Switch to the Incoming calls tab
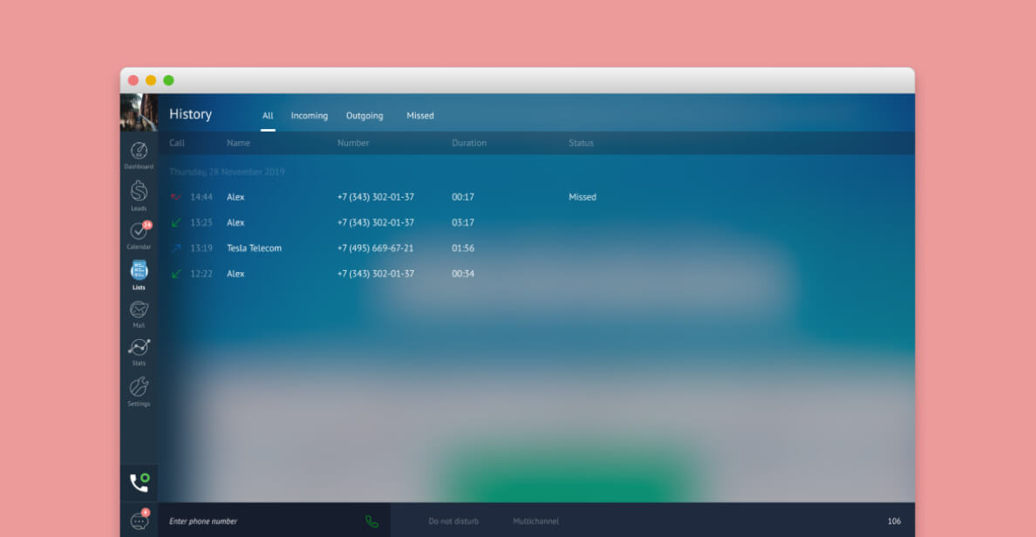Screen dimensions: 1036x537 pos(309,116)
